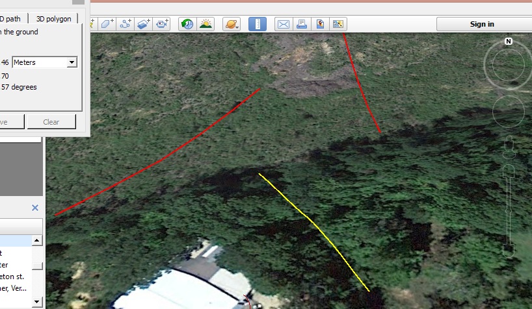532x309 pixels.
Task: Click the Add Polygon toolbar icon
Action: (x=107, y=24)
